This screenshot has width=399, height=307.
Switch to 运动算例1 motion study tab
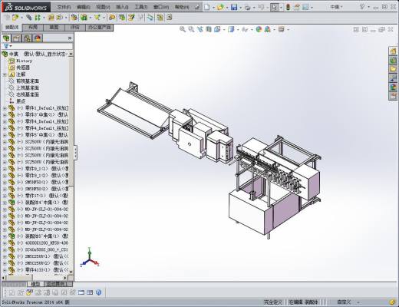(58, 284)
